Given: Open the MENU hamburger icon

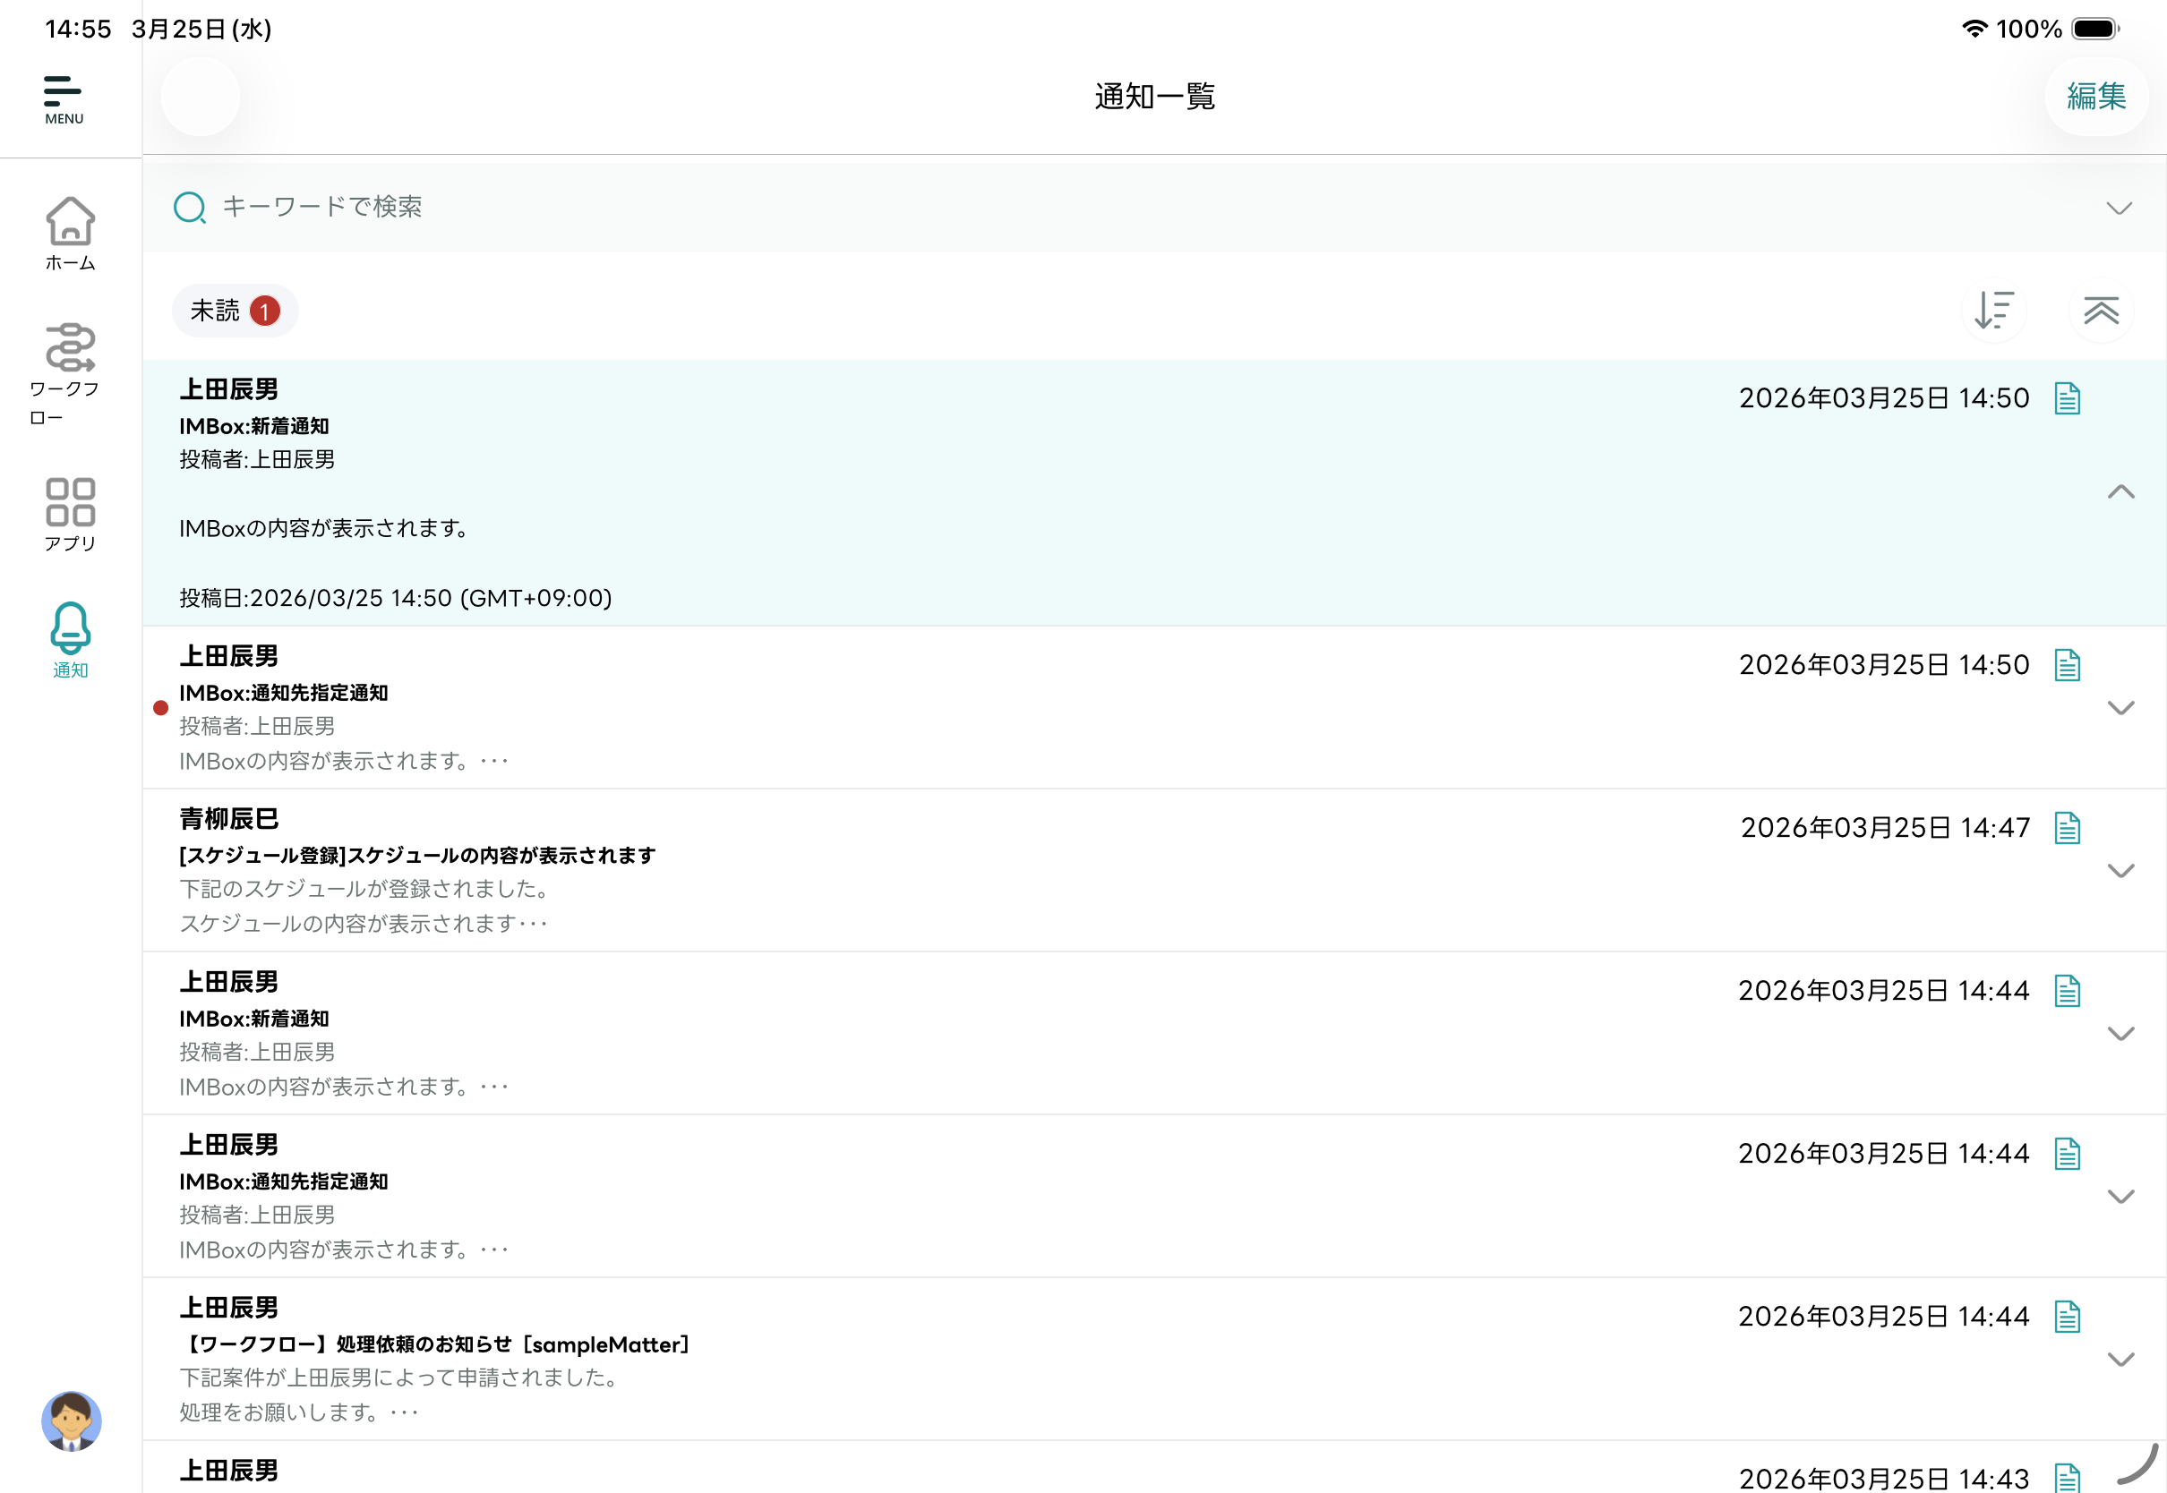Looking at the screenshot, I should click(x=63, y=98).
